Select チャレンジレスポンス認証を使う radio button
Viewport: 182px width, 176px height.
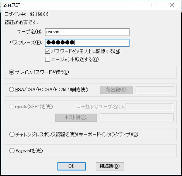click(12, 135)
